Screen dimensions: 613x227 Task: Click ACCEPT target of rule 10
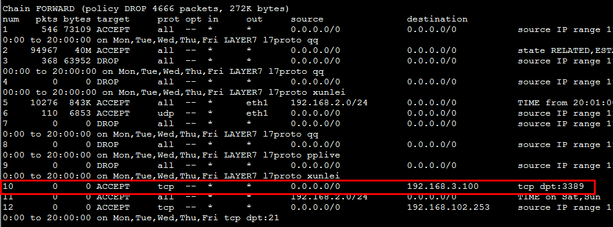pyautogui.click(x=113, y=186)
